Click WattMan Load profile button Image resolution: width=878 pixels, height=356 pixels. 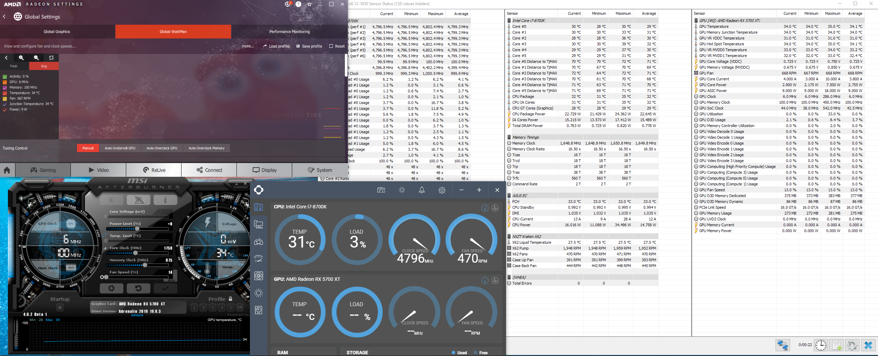tap(276, 46)
